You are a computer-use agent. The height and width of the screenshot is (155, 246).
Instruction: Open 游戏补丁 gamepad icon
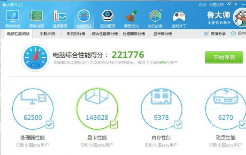click(179, 16)
